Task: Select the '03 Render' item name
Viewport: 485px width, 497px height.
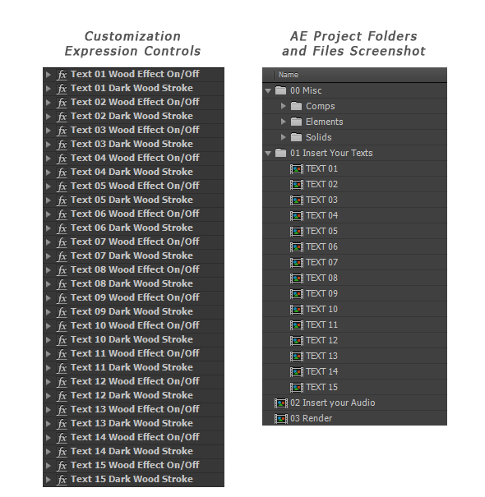Action: 312,418
